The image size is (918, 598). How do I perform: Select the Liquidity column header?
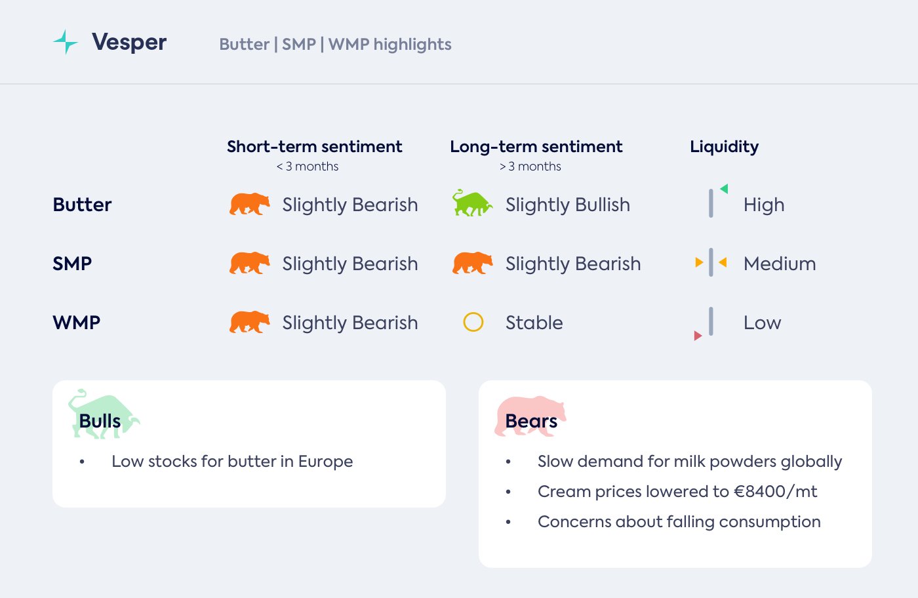(724, 147)
